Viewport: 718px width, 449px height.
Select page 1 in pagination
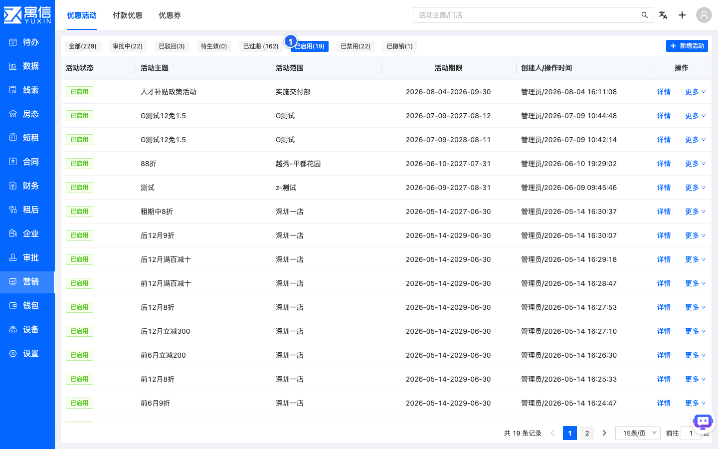click(x=570, y=433)
